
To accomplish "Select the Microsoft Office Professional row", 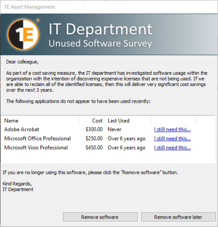I will pos(38,138).
